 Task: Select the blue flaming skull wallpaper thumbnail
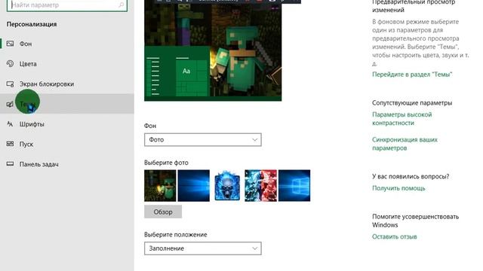point(227,186)
